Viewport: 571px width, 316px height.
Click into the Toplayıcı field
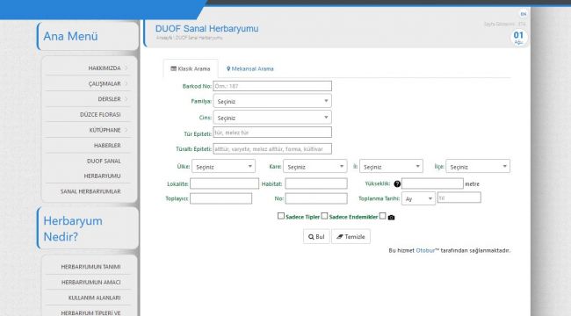tap(220, 198)
